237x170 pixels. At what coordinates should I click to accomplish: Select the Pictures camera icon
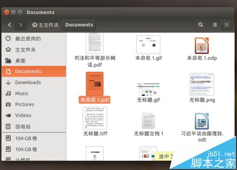(8, 104)
